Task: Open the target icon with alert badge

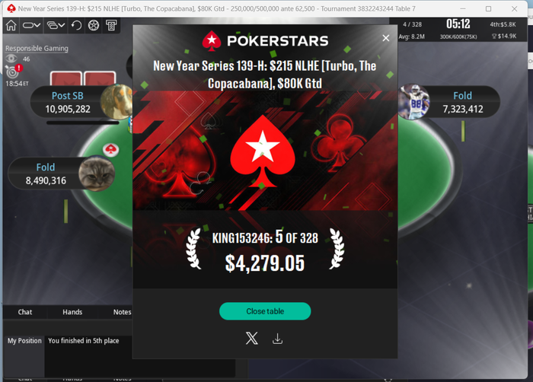Action: (13, 71)
